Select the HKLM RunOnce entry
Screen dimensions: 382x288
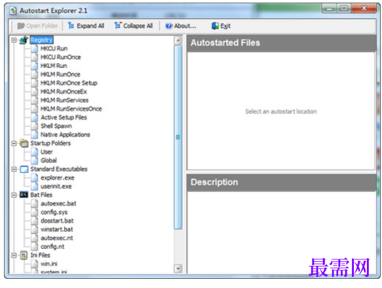point(60,74)
